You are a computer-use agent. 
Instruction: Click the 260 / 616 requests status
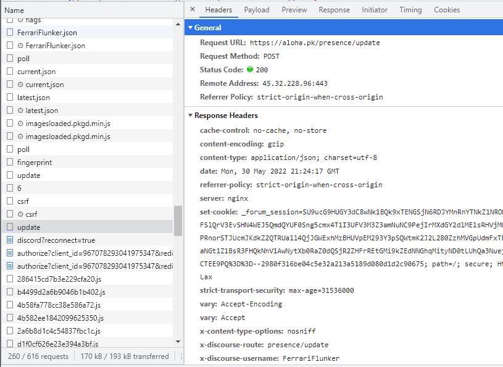click(38, 356)
